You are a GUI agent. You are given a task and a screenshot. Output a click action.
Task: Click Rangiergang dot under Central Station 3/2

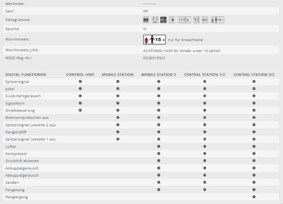point(254,197)
